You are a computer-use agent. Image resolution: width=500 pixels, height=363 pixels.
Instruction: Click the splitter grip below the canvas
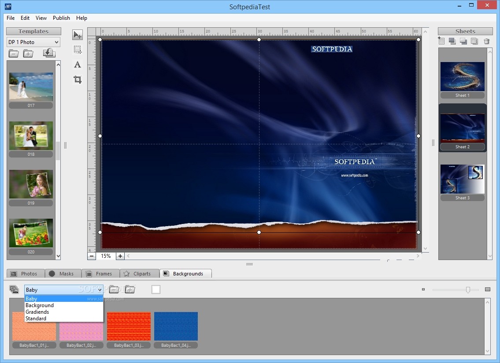(x=250, y=264)
